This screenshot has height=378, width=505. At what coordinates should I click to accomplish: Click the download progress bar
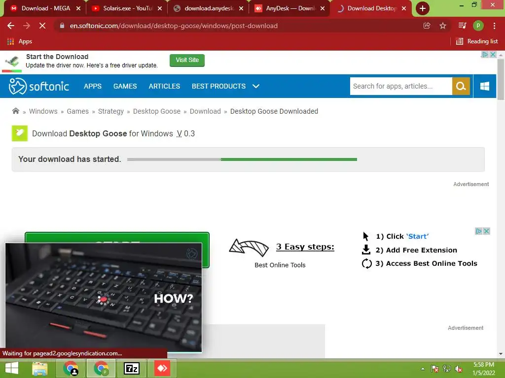242,159
